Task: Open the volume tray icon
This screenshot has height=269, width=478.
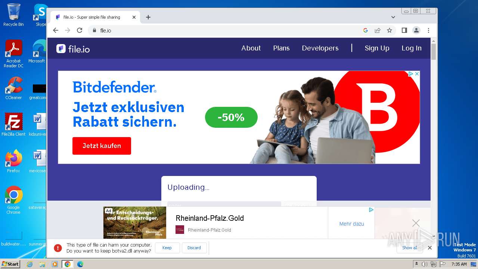Action: pos(425,264)
